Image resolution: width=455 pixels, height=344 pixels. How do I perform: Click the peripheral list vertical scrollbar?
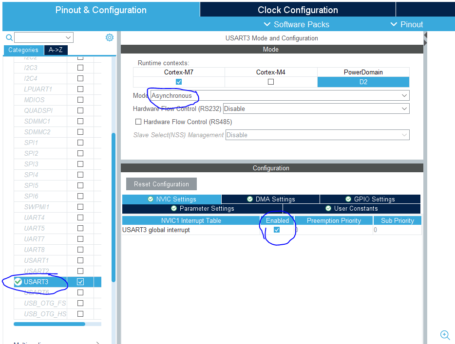pos(114,207)
